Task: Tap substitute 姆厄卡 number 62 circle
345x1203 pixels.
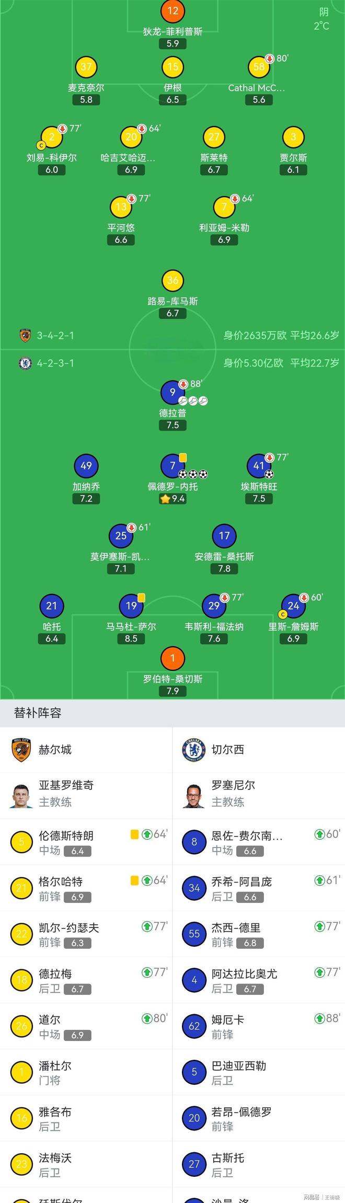Action: 194,1026
